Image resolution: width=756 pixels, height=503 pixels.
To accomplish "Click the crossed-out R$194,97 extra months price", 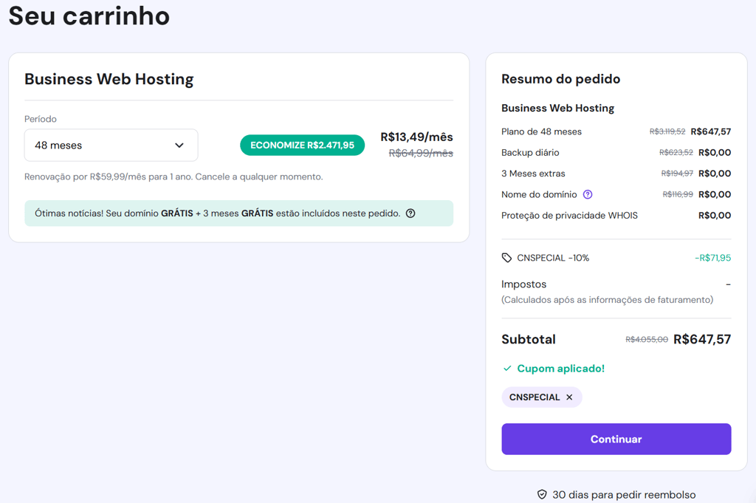I will click(x=677, y=173).
